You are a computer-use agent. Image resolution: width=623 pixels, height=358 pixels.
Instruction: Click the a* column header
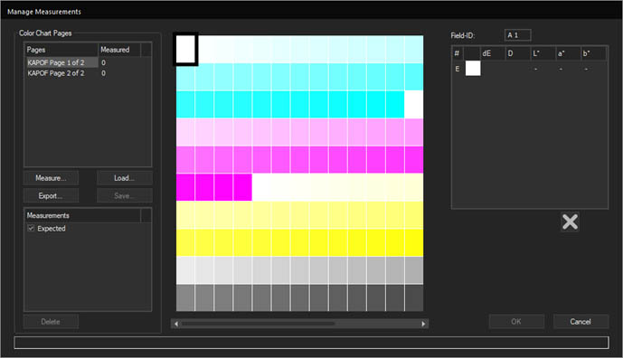click(568, 53)
